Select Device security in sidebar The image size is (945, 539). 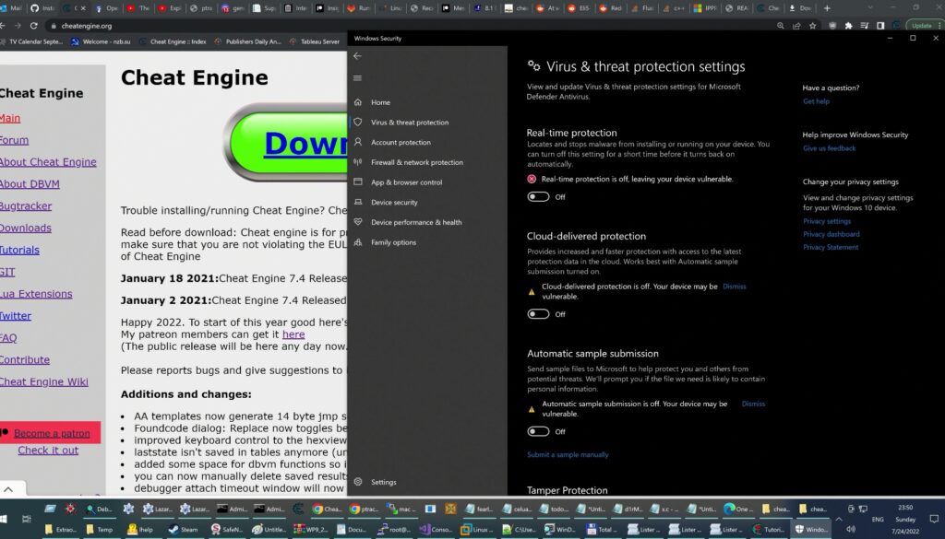tap(394, 202)
